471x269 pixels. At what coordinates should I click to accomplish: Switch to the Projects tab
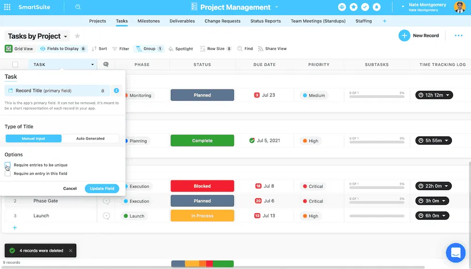[x=97, y=21]
